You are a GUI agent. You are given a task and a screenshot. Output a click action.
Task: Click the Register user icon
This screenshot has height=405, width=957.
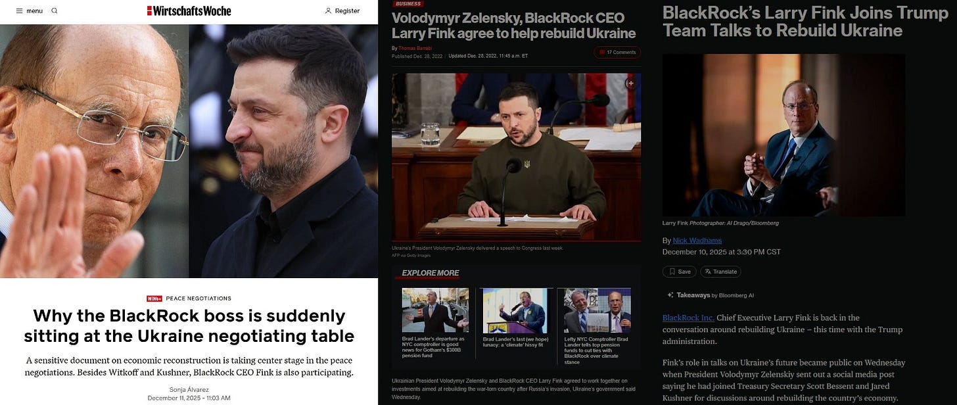329,11
